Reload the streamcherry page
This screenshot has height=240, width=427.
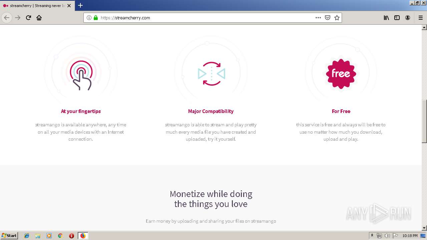28,18
